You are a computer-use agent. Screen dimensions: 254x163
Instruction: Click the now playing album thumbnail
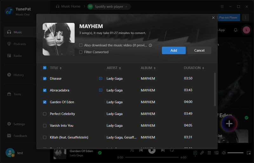point(60,154)
